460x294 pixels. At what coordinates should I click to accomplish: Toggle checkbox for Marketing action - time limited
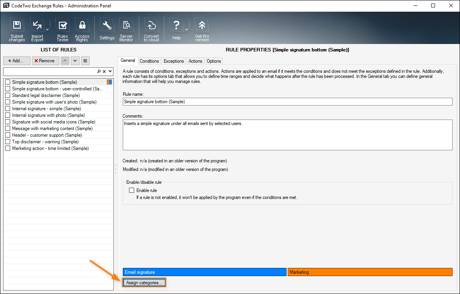tap(8, 148)
